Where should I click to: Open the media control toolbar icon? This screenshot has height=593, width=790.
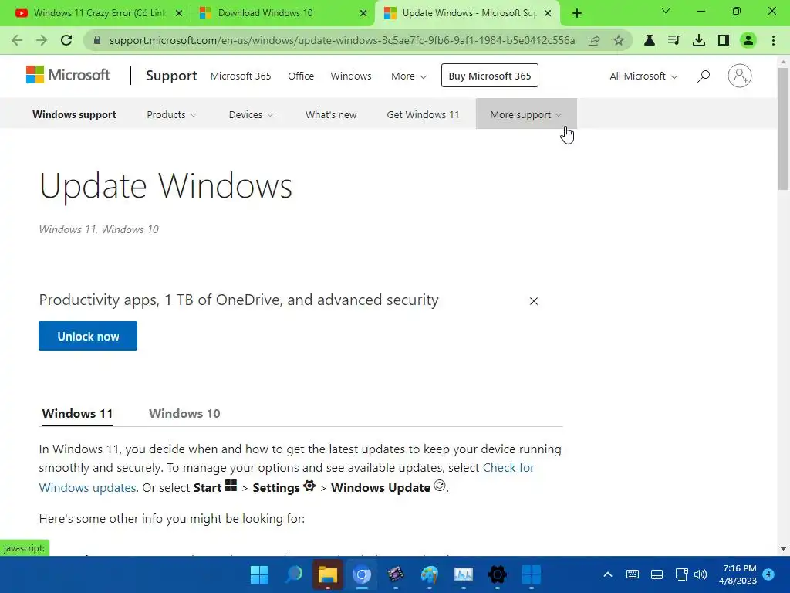point(674,40)
